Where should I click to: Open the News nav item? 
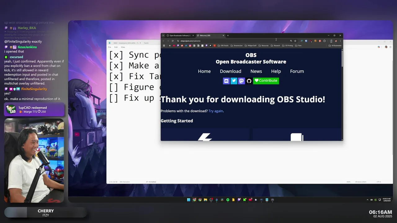pos(256,71)
